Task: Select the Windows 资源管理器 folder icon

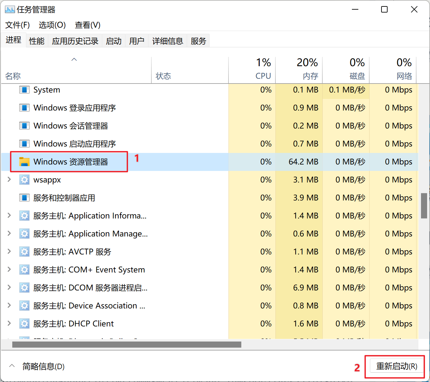Action: pyautogui.click(x=24, y=162)
